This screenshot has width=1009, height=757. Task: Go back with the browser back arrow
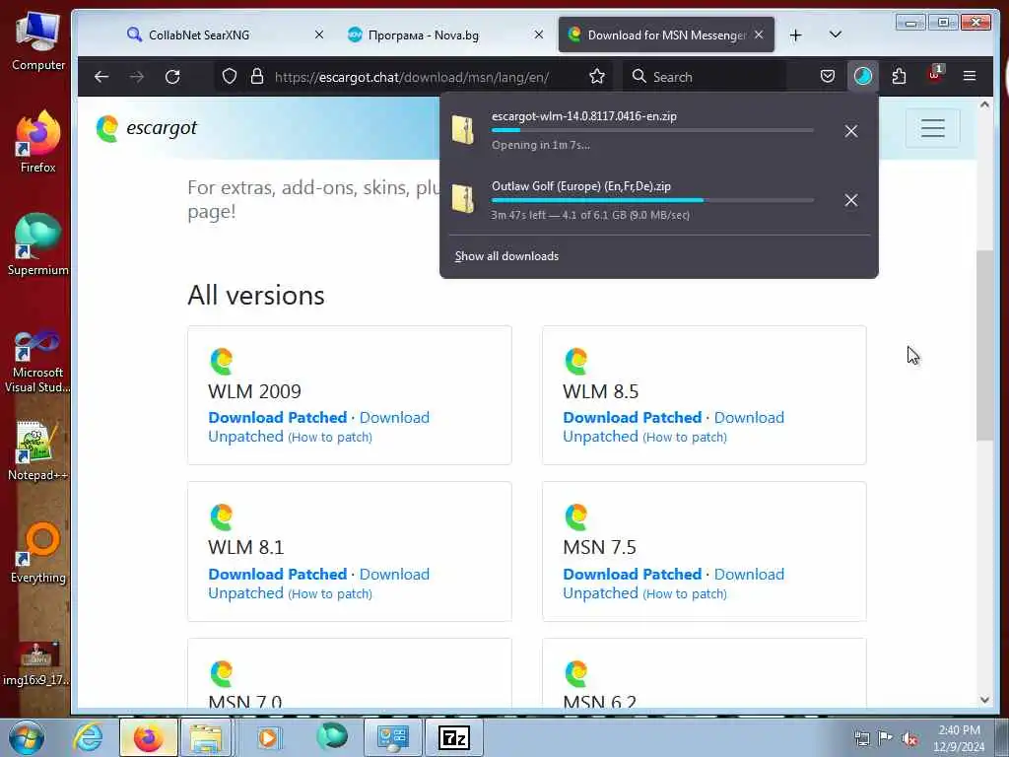101,77
